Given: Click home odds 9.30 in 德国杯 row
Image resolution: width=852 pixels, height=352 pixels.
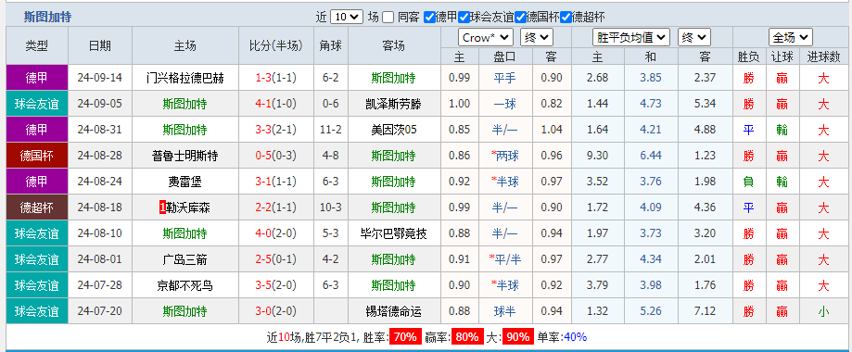Looking at the screenshot, I should [x=598, y=156].
